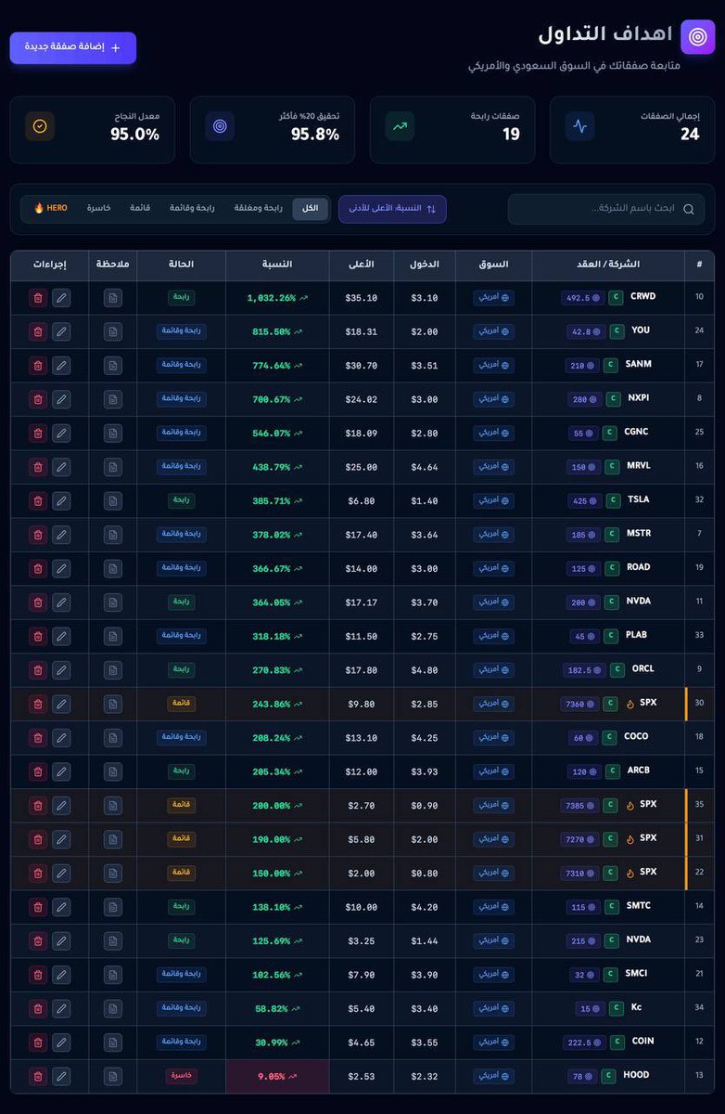Click the TSLA ticker name
This screenshot has width=725, height=1114.
(639, 499)
